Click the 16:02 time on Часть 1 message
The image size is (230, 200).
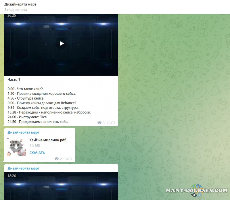coord(111,123)
